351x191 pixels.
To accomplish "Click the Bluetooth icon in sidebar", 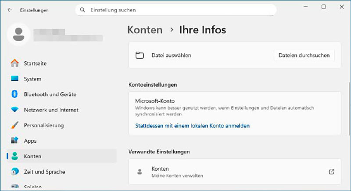I will 14,94.
